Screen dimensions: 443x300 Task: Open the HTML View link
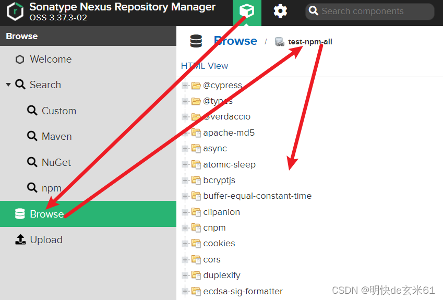pos(204,66)
